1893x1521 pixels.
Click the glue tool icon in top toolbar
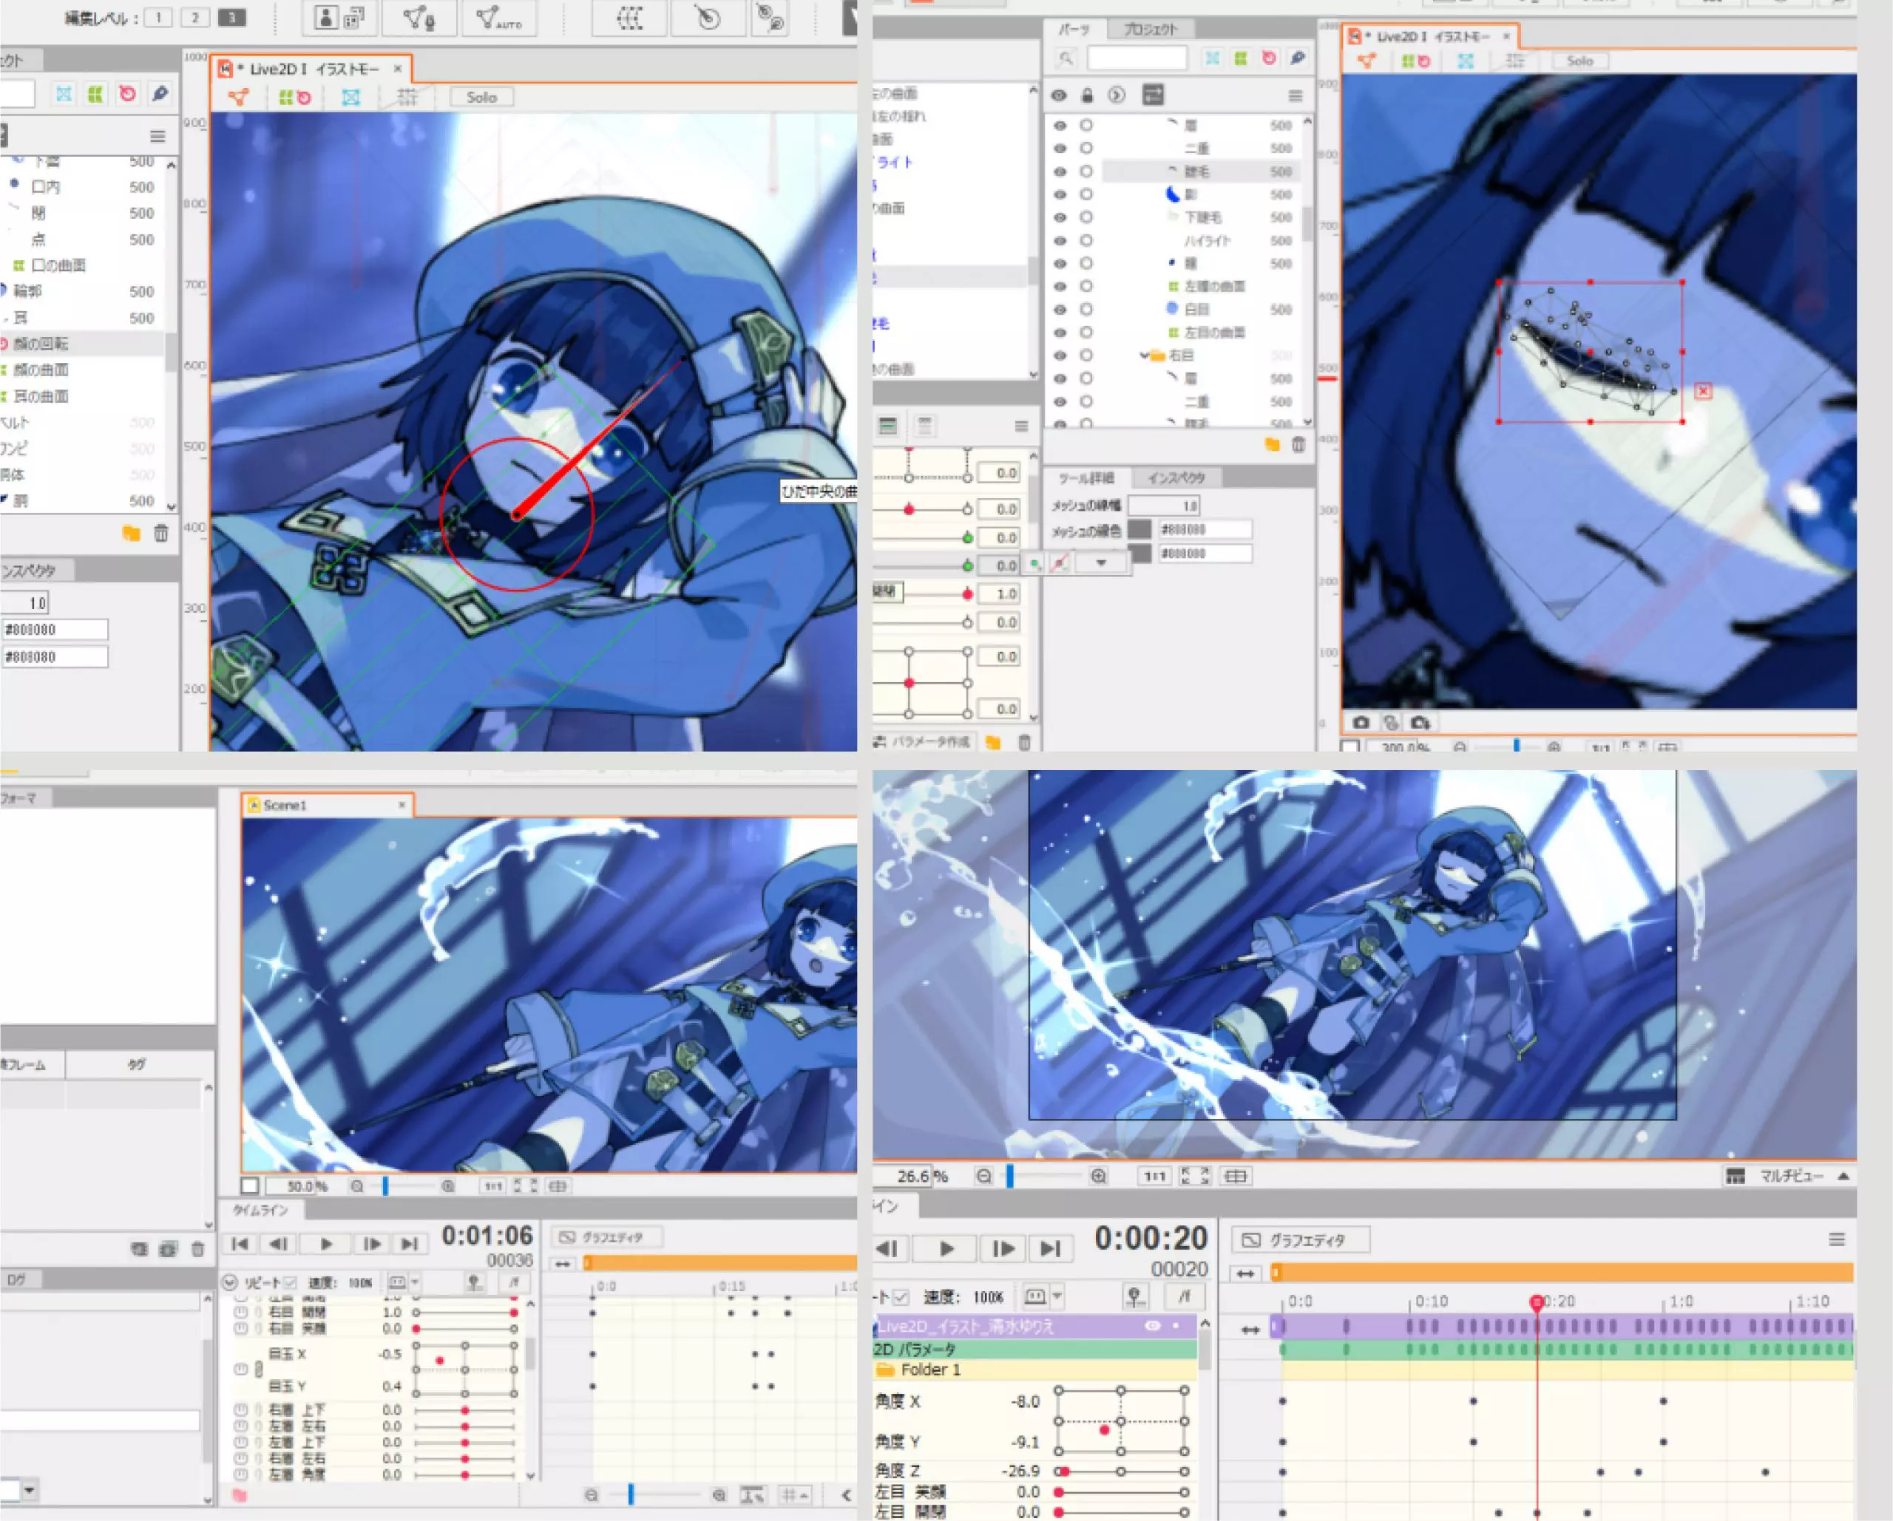pos(771,18)
